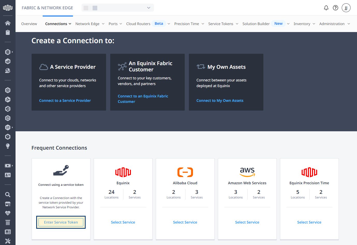
Task: Click the Frequent Connections heading
Action: 59,148
